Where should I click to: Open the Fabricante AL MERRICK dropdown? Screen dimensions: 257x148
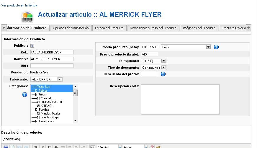[46, 79]
